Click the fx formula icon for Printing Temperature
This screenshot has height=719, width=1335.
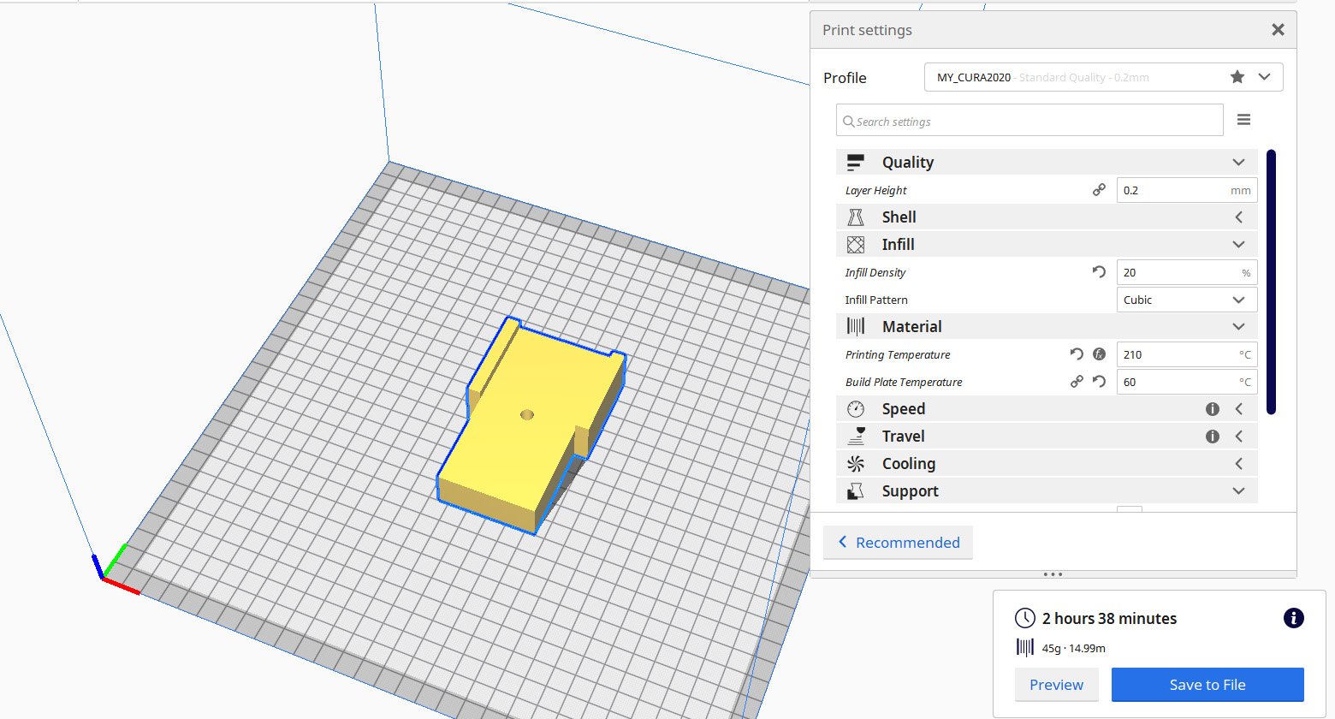[1099, 354]
